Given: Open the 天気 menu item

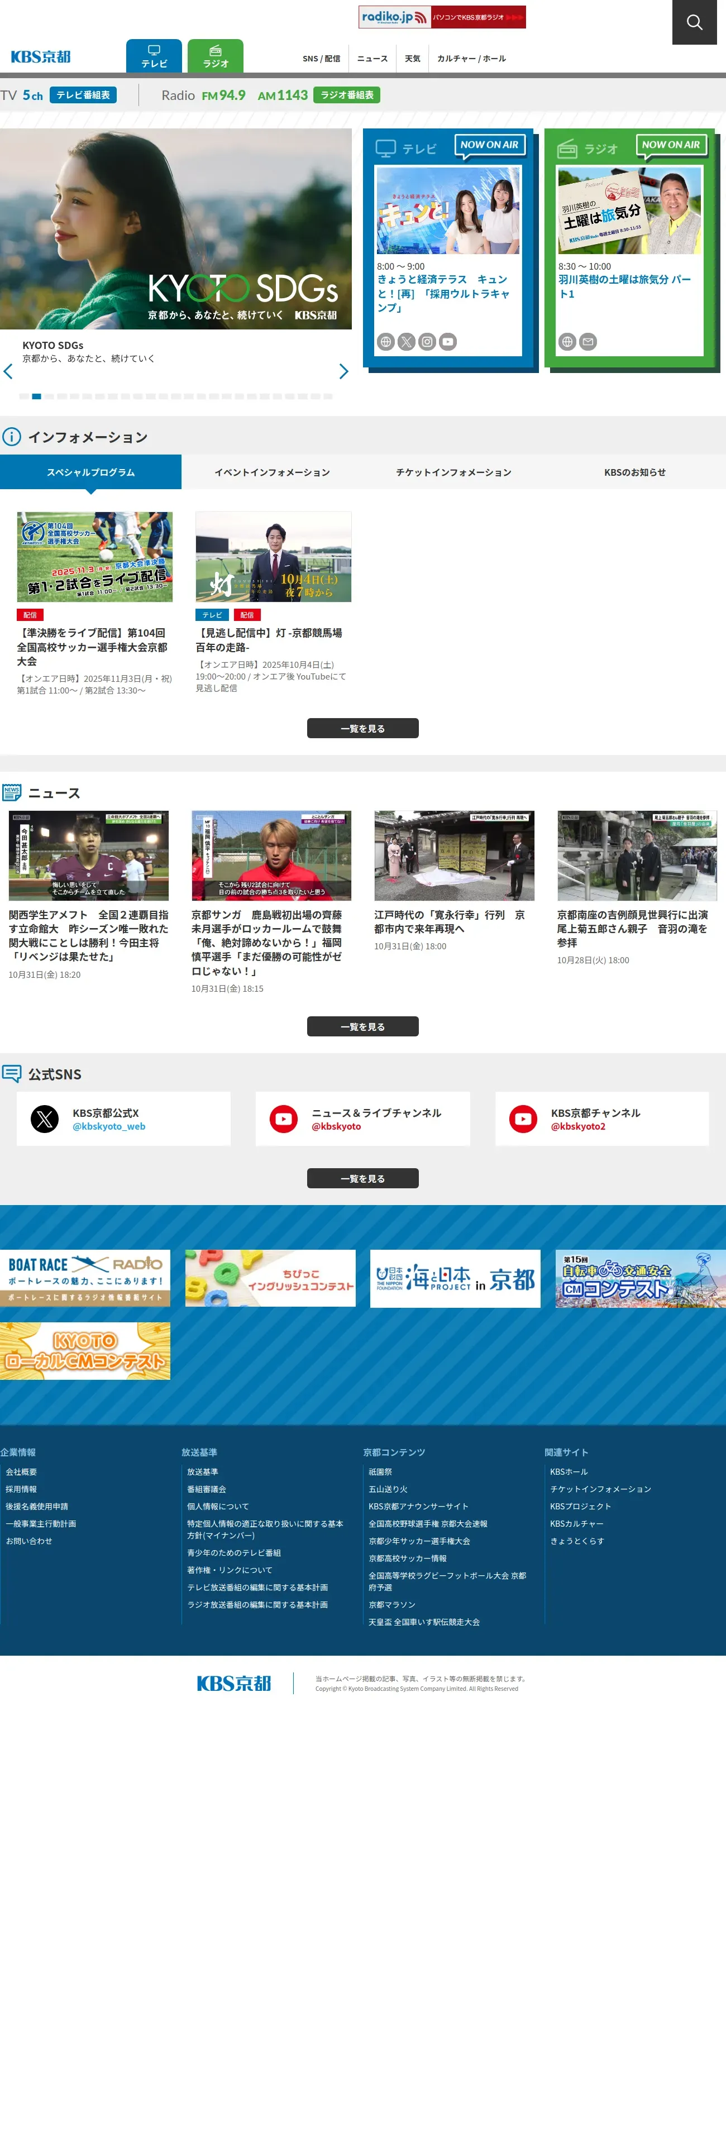Looking at the screenshot, I should pyautogui.click(x=413, y=59).
